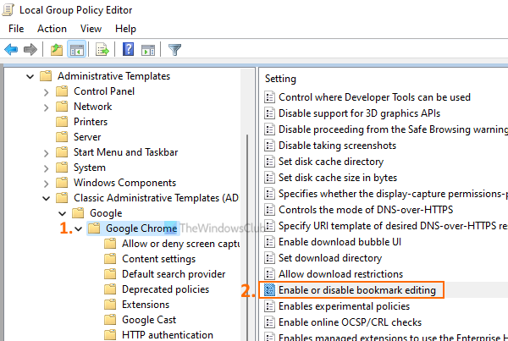Click the Up one level folder icon
Viewport: 508px width, 341px height.
point(57,50)
